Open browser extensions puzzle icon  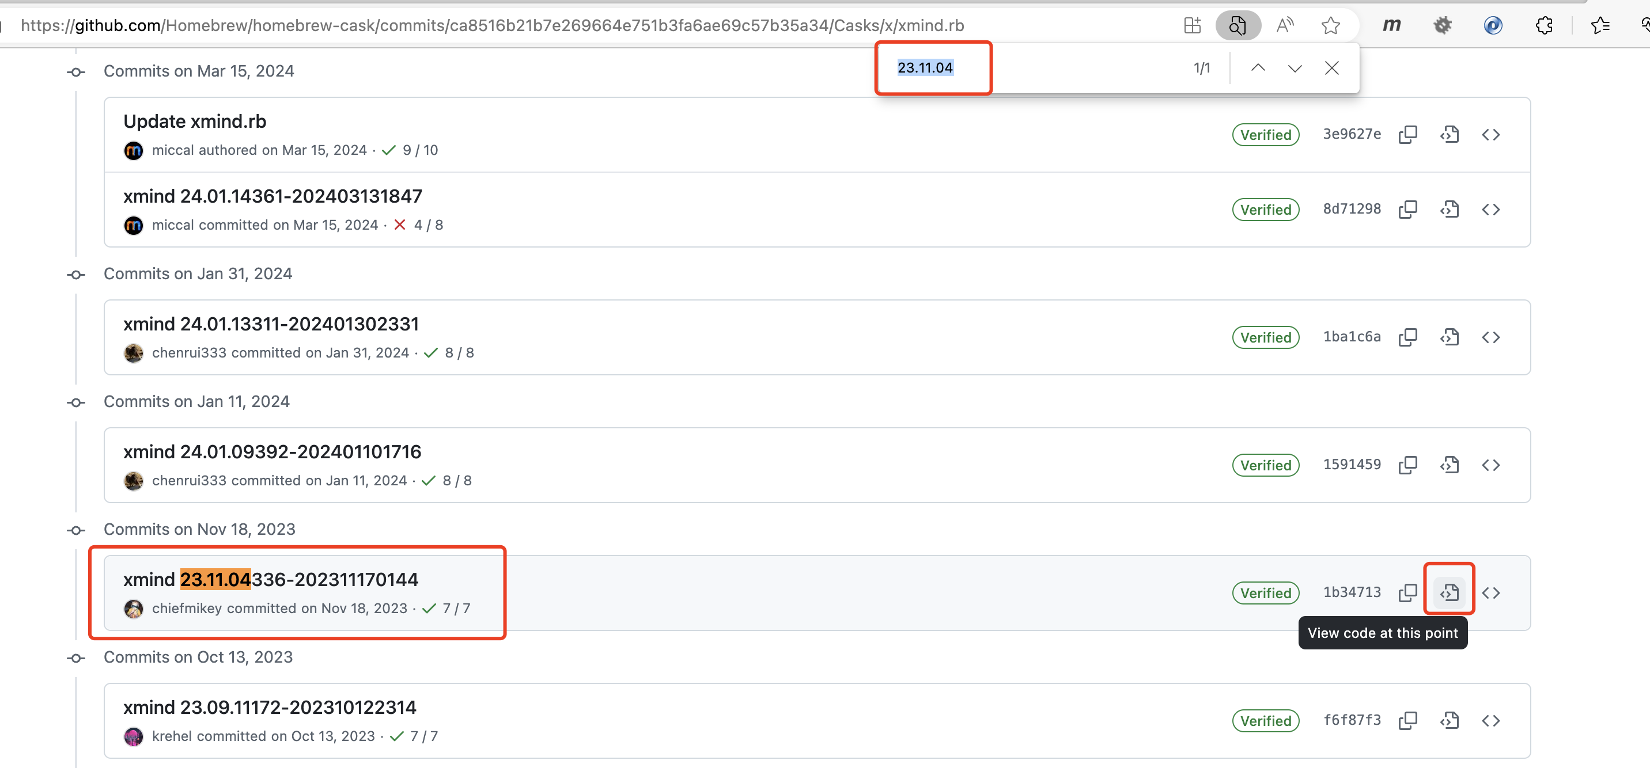tap(1543, 25)
